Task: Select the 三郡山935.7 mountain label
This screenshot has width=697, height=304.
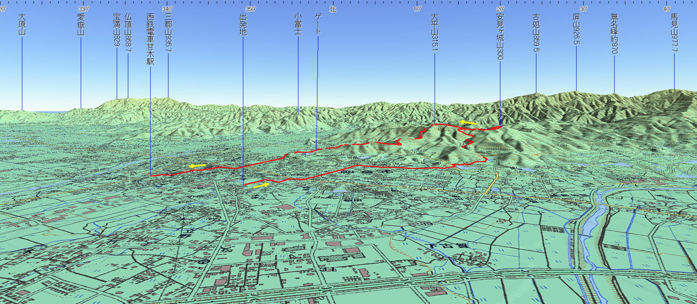Action: (168, 32)
